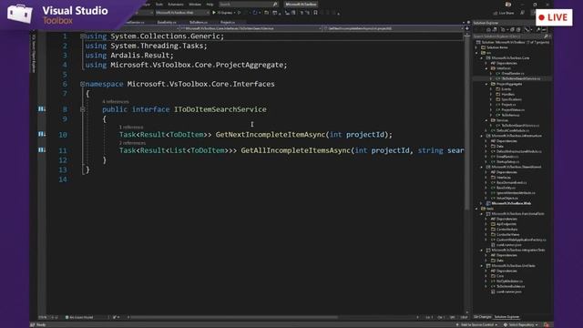The width and height of the screenshot is (583, 328).
Task: Collapse the IToDoItemSearchService interface block
Action: [x=83, y=109]
